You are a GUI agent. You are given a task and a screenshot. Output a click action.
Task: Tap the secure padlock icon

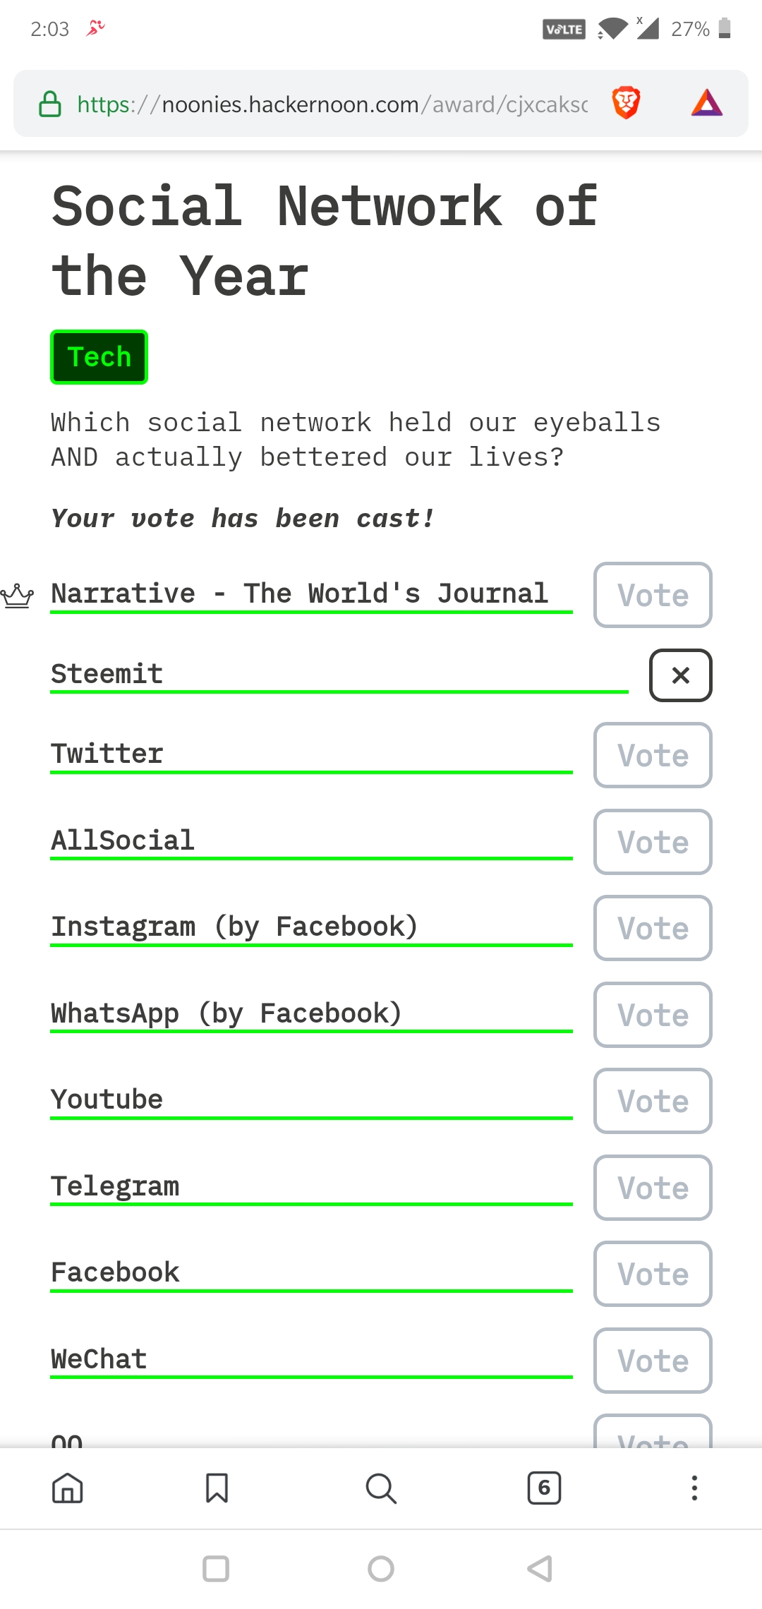coord(49,104)
